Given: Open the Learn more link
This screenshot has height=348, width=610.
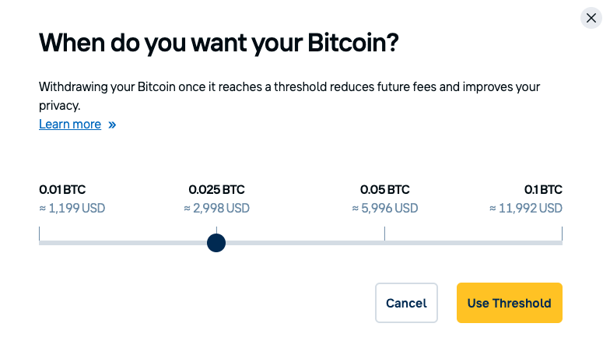Looking at the screenshot, I should (x=70, y=125).
